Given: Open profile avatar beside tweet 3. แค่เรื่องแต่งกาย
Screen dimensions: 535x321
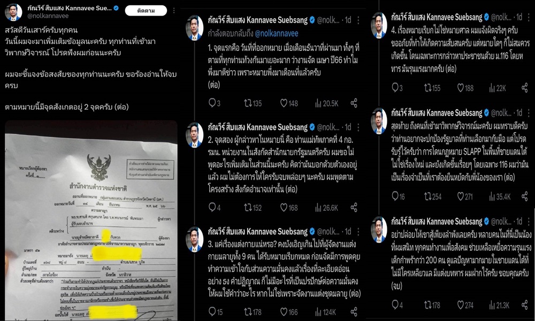Looking at the screenshot, I should click(x=195, y=239).
